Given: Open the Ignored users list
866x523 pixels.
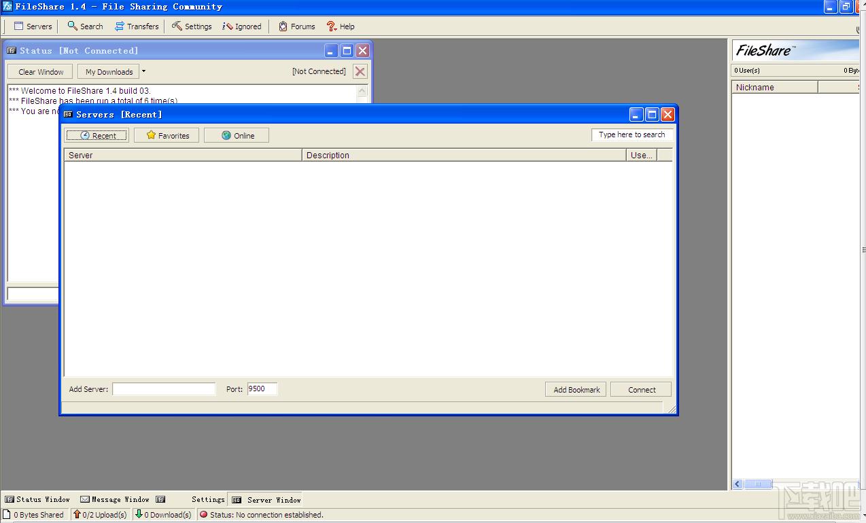Looking at the screenshot, I should [242, 26].
